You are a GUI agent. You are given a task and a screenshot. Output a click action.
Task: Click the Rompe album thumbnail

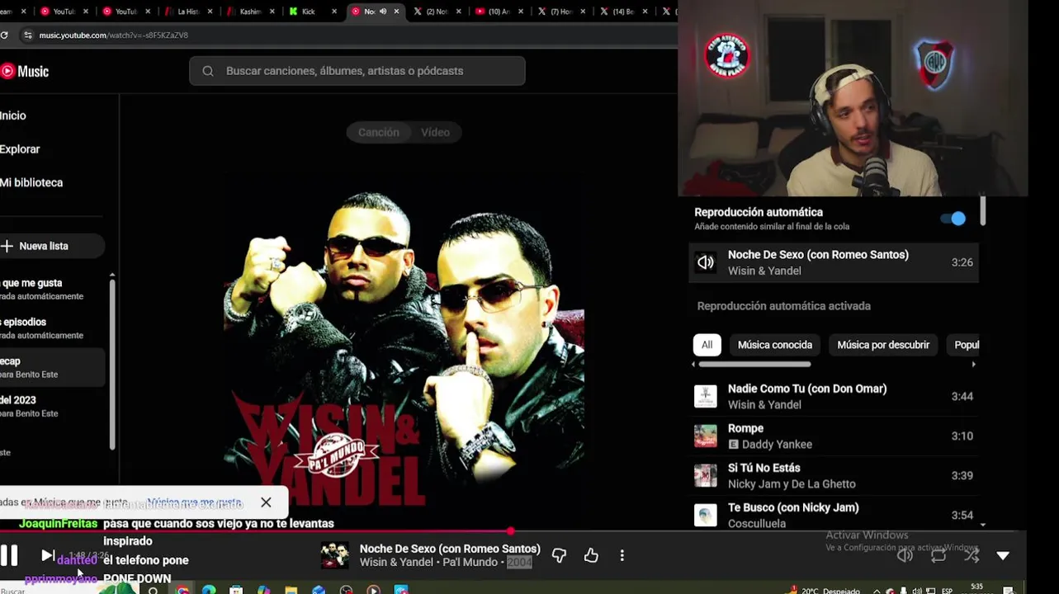(706, 436)
